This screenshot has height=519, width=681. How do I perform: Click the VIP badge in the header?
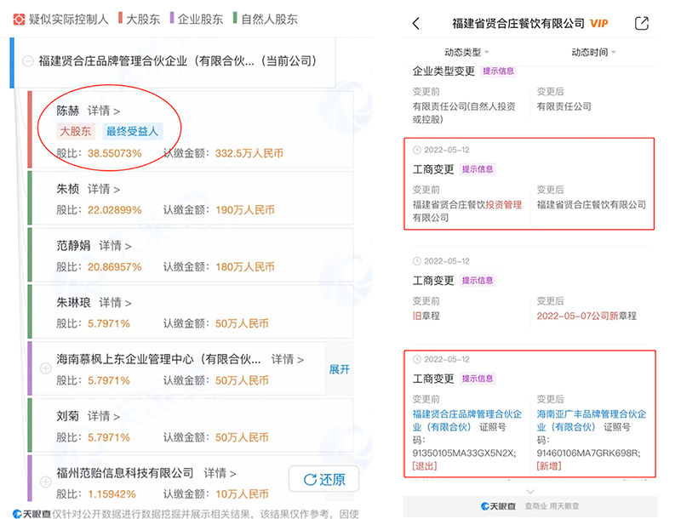(x=598, y=24)
